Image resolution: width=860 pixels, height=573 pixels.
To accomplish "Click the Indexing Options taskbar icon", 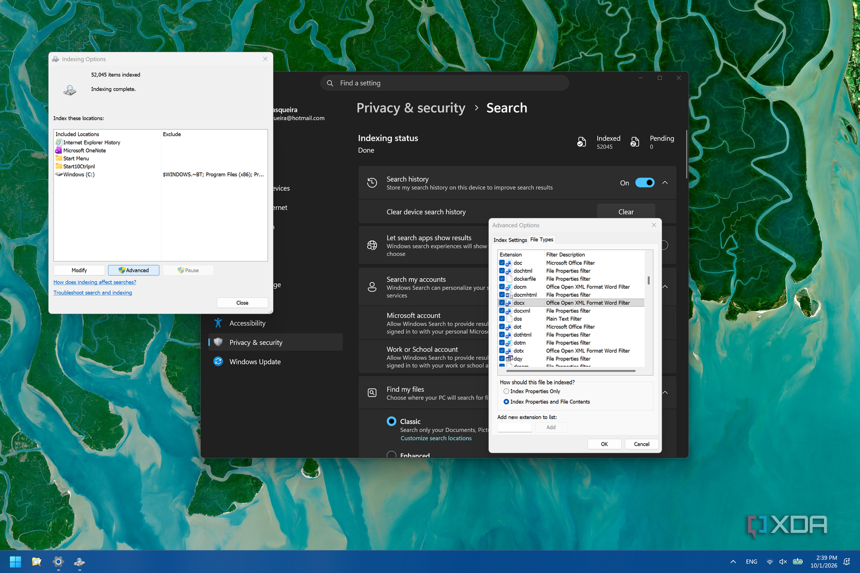I will click(x=79, y=562).
